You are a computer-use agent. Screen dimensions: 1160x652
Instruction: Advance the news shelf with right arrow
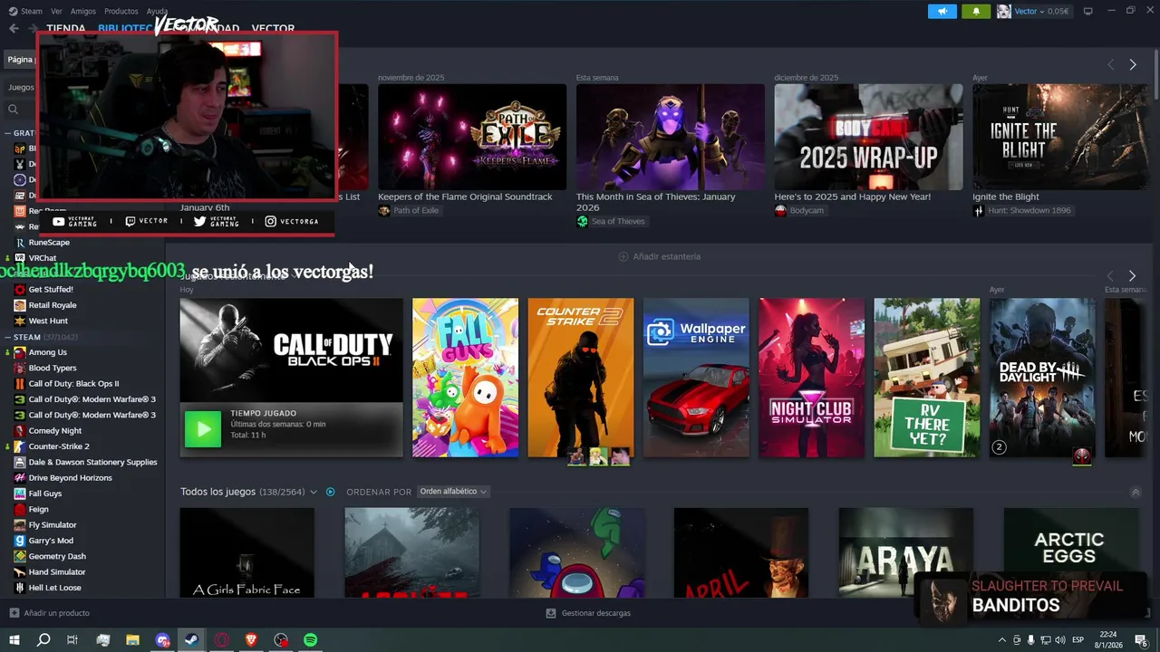(x=1132, y=64)
